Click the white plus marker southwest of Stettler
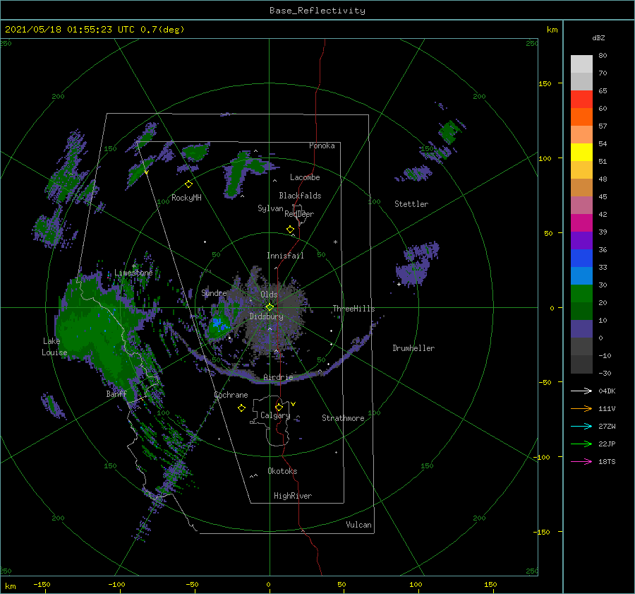Viewport: 635px width, 594px height. [399, 284]
